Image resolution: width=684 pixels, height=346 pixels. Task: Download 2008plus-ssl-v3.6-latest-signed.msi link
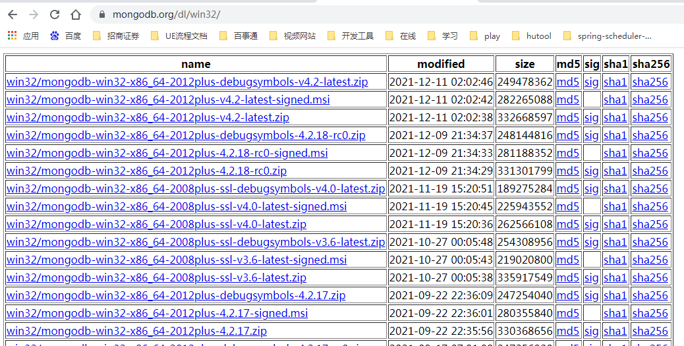coord(177,260)
